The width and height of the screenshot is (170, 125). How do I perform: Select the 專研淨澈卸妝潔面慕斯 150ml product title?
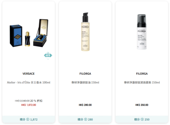pos(142,82)
